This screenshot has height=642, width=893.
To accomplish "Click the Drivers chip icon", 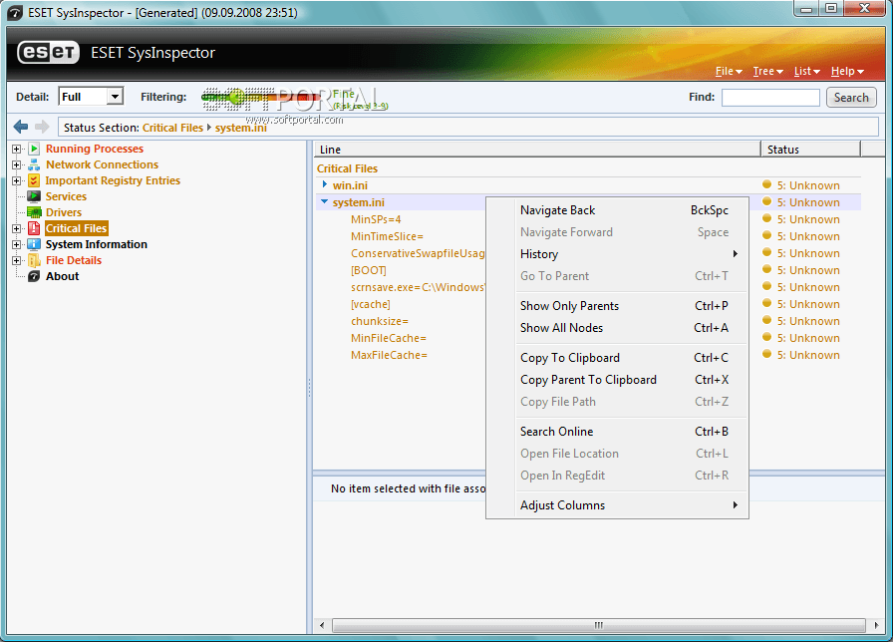I will click(x=34, y=212).
